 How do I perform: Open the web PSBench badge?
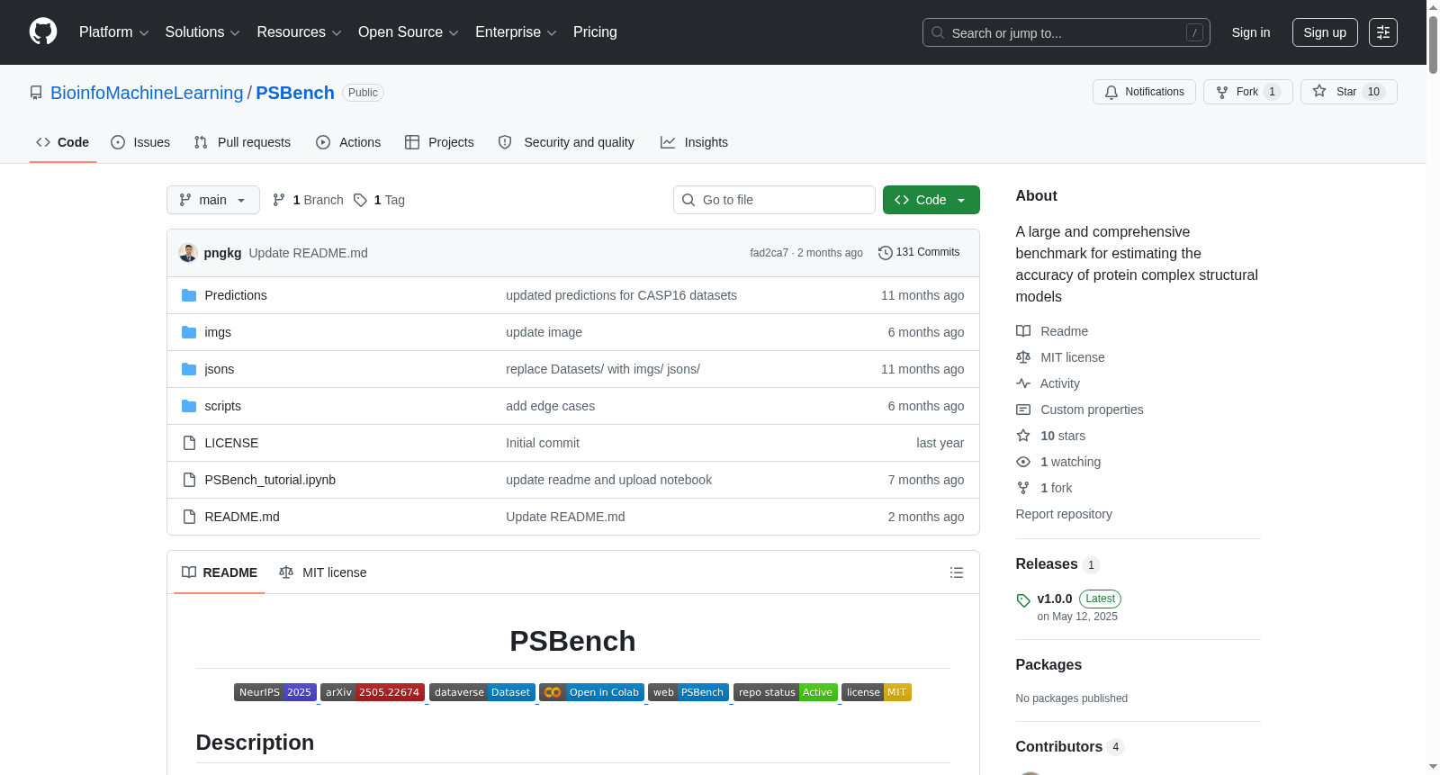pyautogui.click(x=688, y=692)
